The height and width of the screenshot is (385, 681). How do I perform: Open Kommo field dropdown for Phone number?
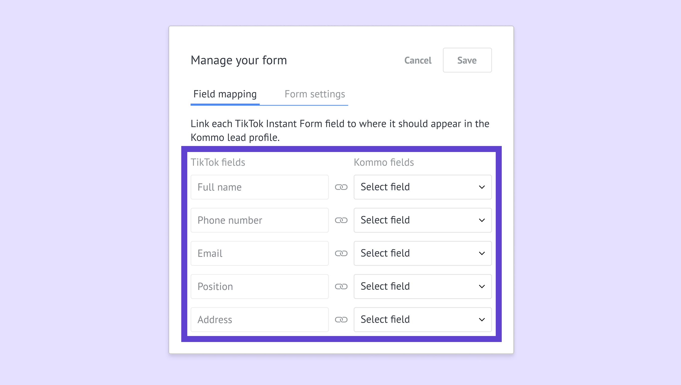point(422,220)
